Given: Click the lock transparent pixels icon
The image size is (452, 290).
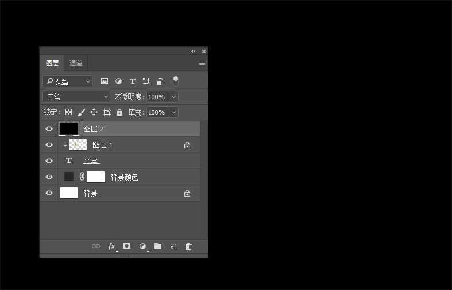Looking at the screenshot, I should (x=69, y=112).
